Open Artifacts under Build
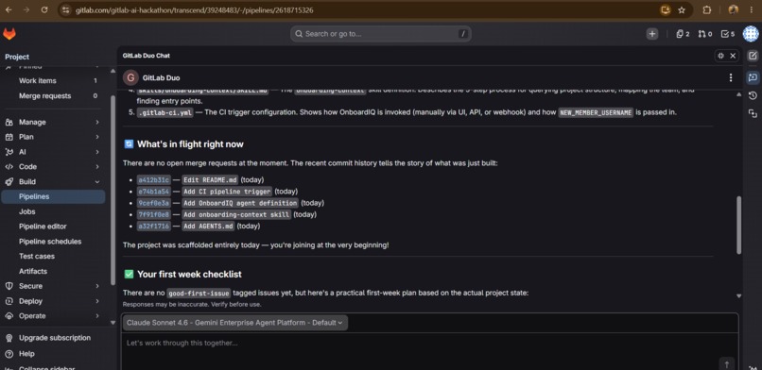 [53, 271]
